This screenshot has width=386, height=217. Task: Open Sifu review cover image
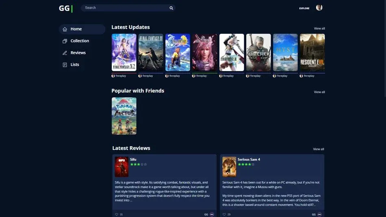[x=121, y=167]
